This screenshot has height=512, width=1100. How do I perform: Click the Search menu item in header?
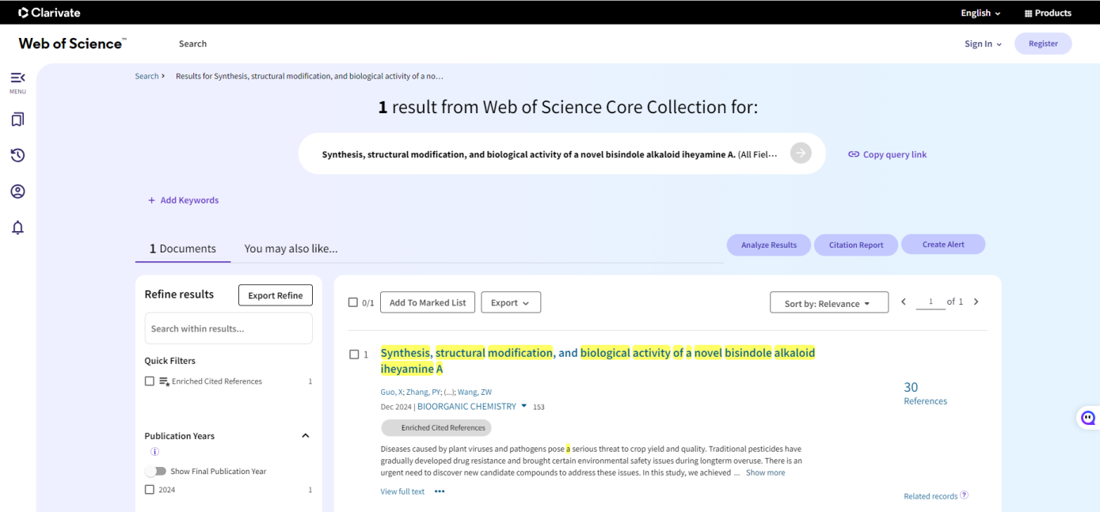(x=192, y=44)
